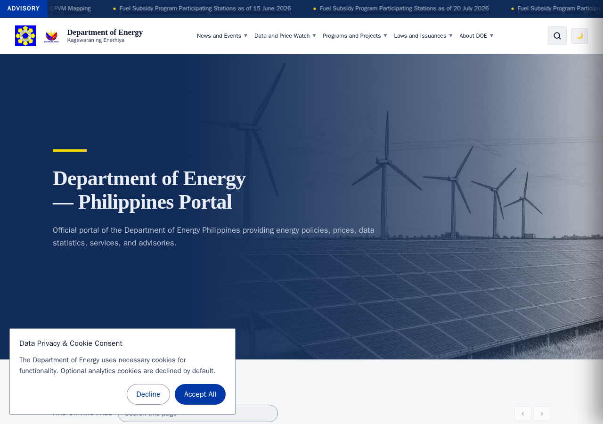Click the Bagong Pilipinas logo
The width and height of the screenshot is (603, 424).
(x=51, y=36)
